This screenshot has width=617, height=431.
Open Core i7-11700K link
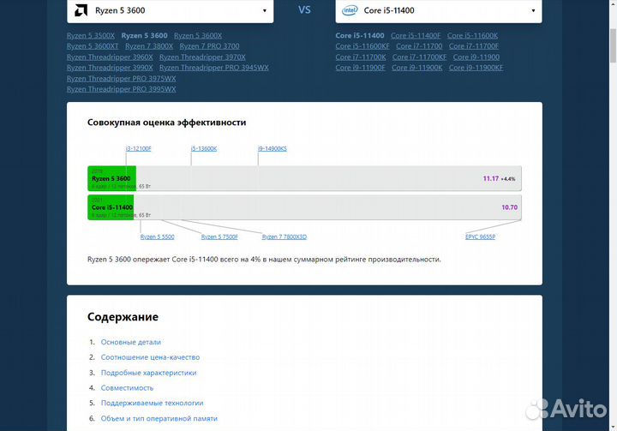click(361, 57)
